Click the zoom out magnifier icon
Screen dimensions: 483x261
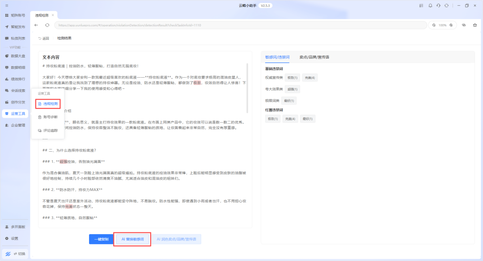(x=434, y=25)
